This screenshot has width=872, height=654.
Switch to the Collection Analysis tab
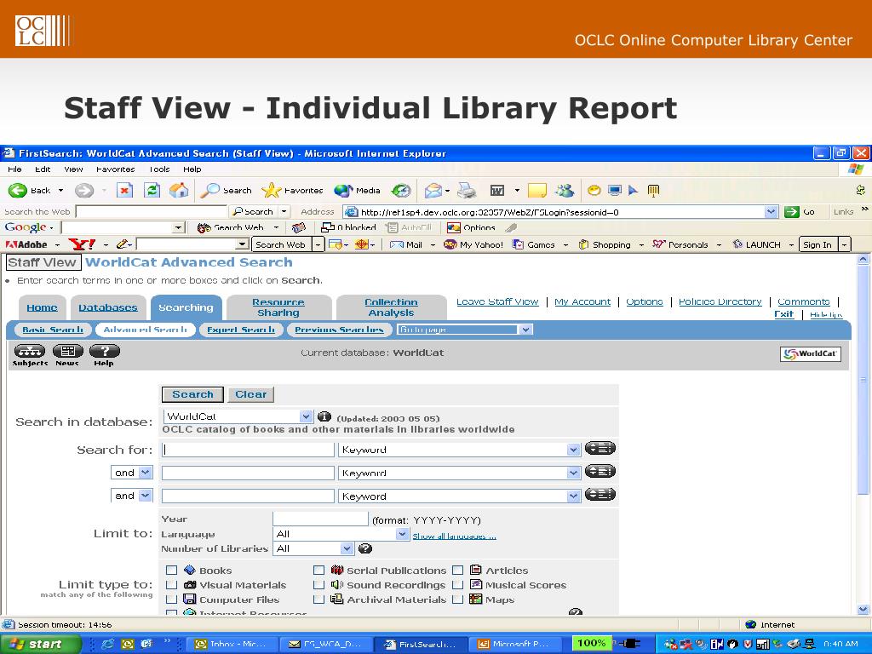(x=391, y=307)
